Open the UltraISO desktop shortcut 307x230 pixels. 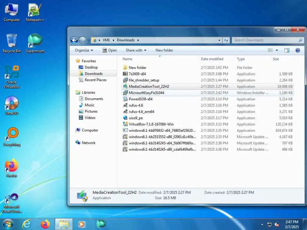(x=12, y=106)
